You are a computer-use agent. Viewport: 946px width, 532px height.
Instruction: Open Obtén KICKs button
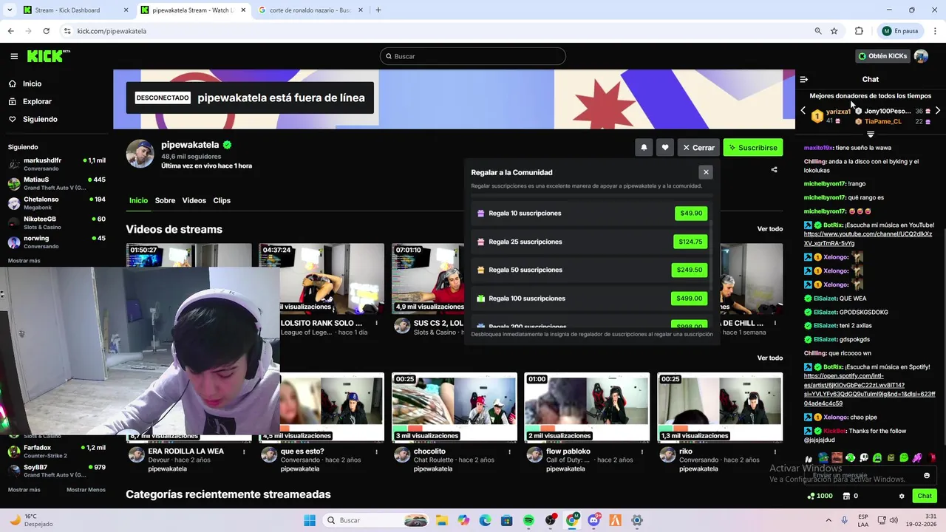pyautogui.click(x=882, y=56)
